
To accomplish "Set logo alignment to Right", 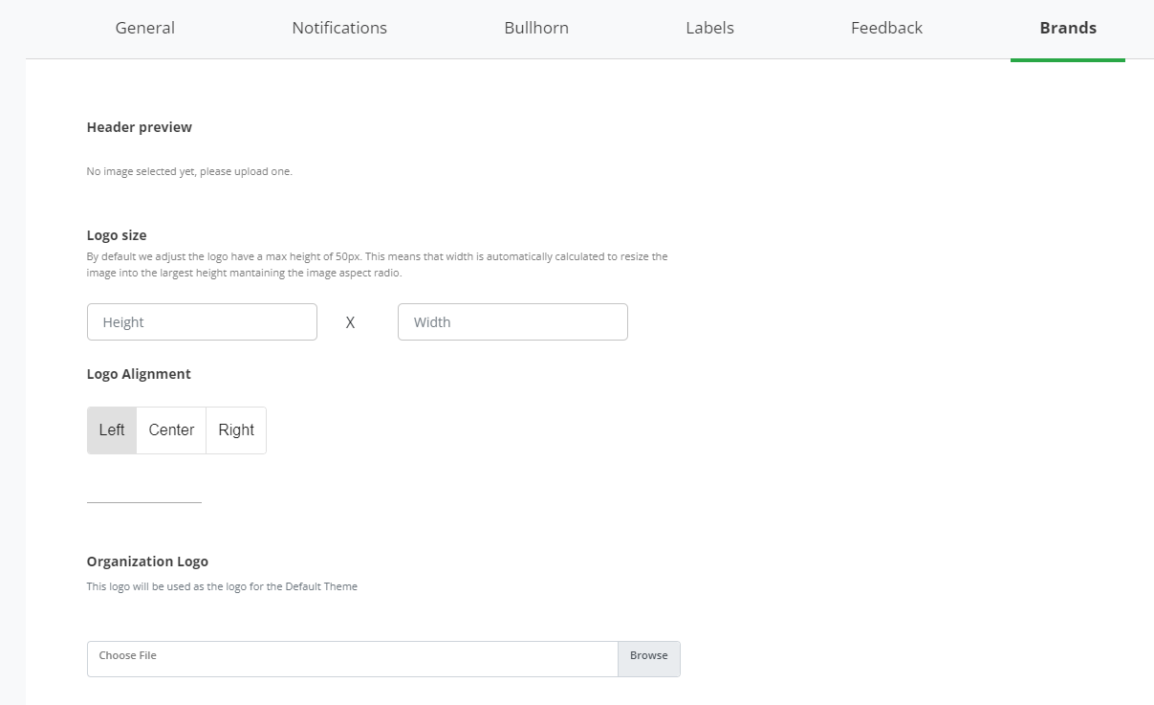I will [x=236, y=430].
